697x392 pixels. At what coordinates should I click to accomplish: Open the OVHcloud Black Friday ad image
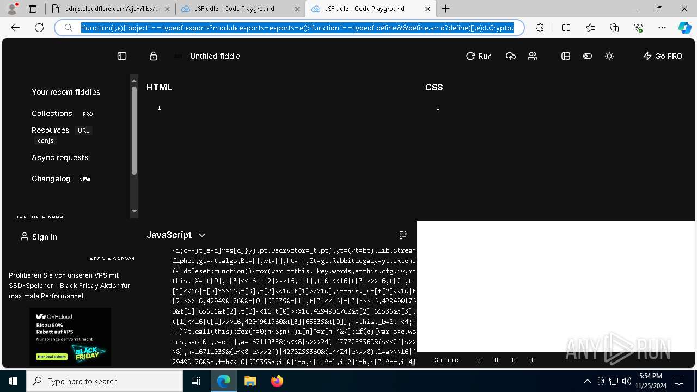(x=70, y=336)
